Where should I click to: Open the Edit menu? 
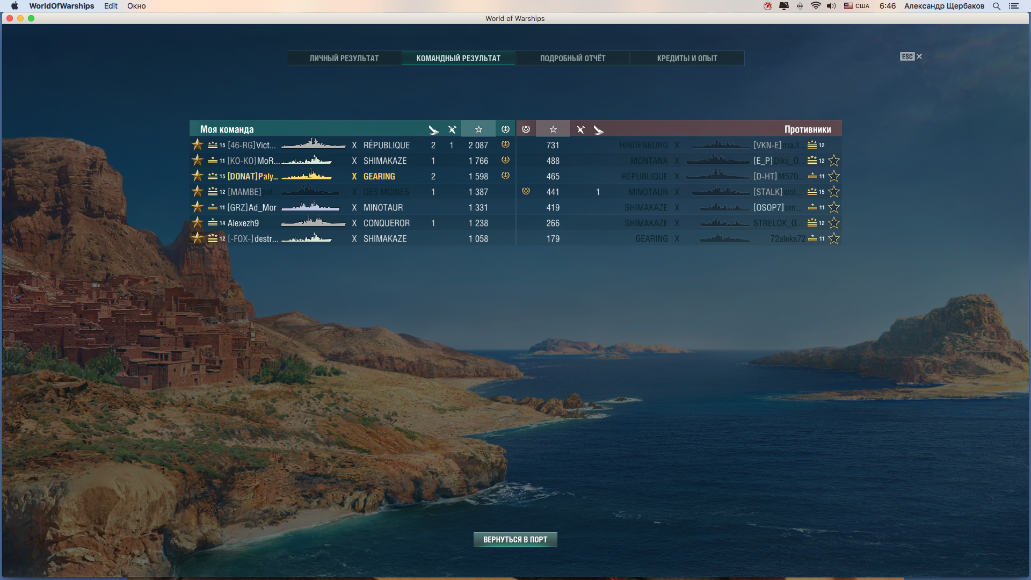click(111, 6)
